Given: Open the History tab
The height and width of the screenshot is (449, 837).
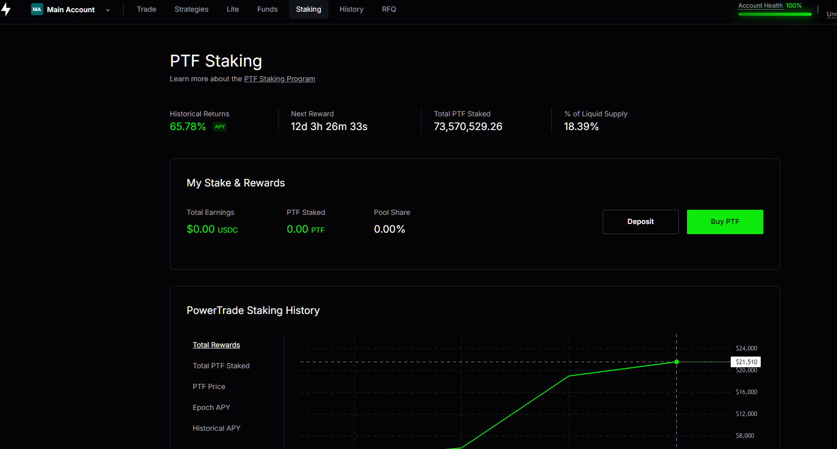Looking at the screenshot, I should tap(351, 10).
